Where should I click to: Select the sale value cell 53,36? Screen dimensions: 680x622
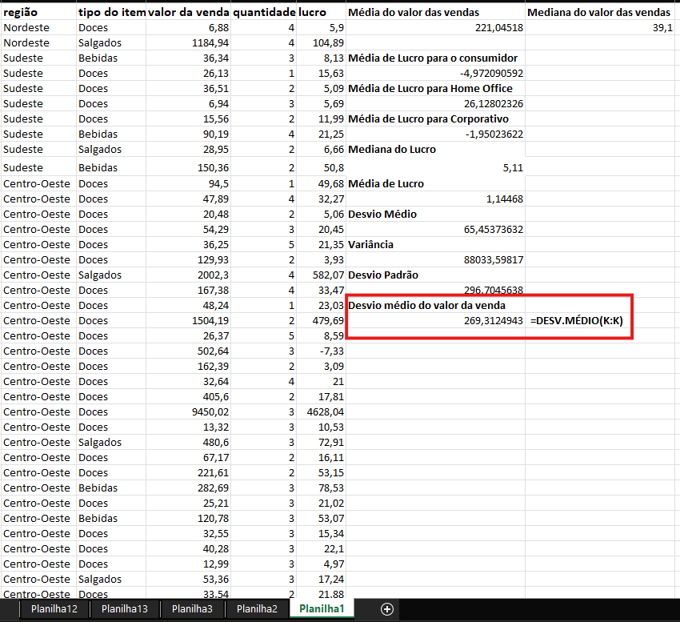click(188, 579)
